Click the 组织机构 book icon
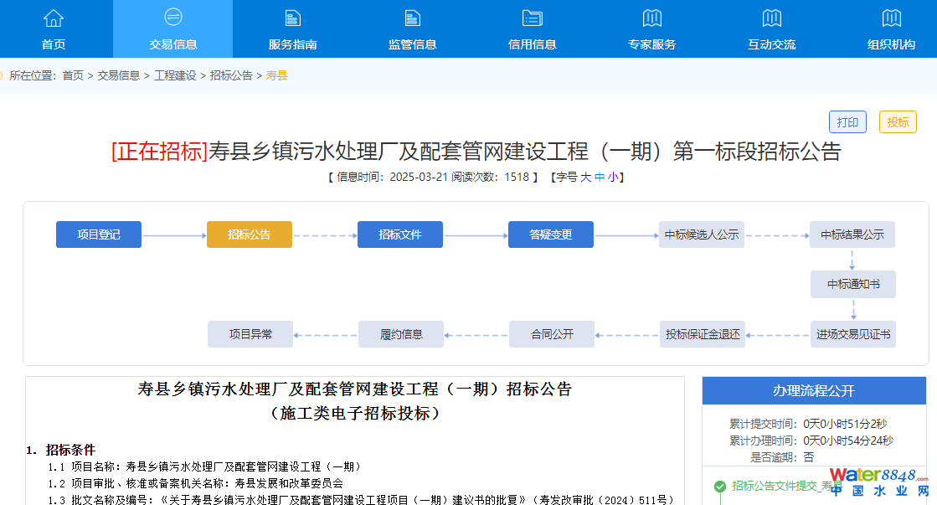Screen dimensions: 937x505 (x=891, y=18)
